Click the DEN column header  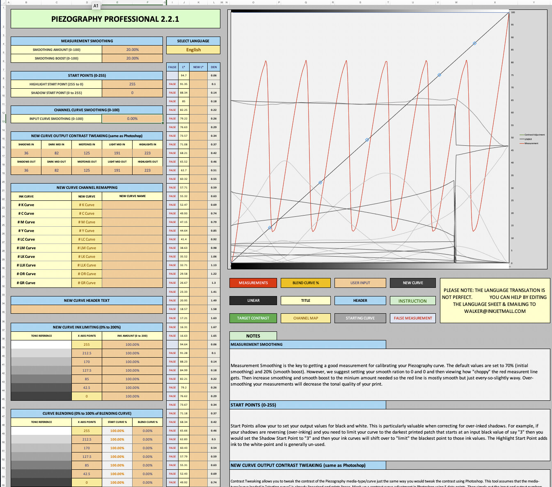tap(214, 67)
